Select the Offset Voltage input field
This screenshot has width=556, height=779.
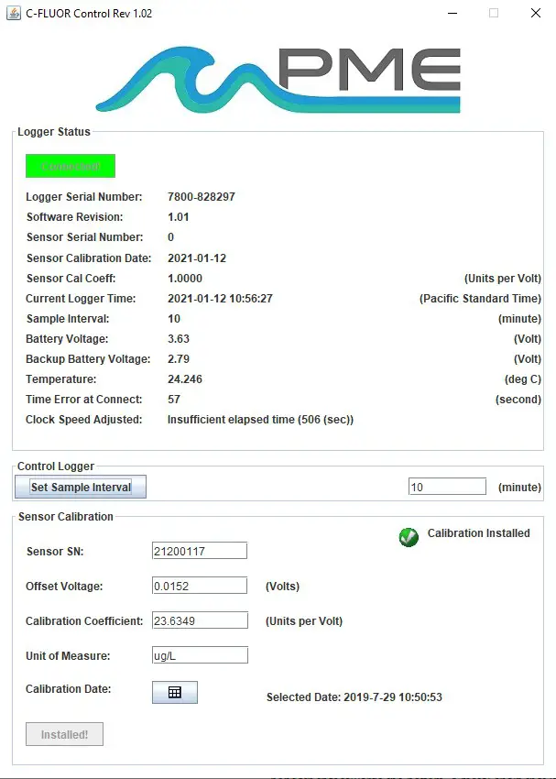coord(200,586)
